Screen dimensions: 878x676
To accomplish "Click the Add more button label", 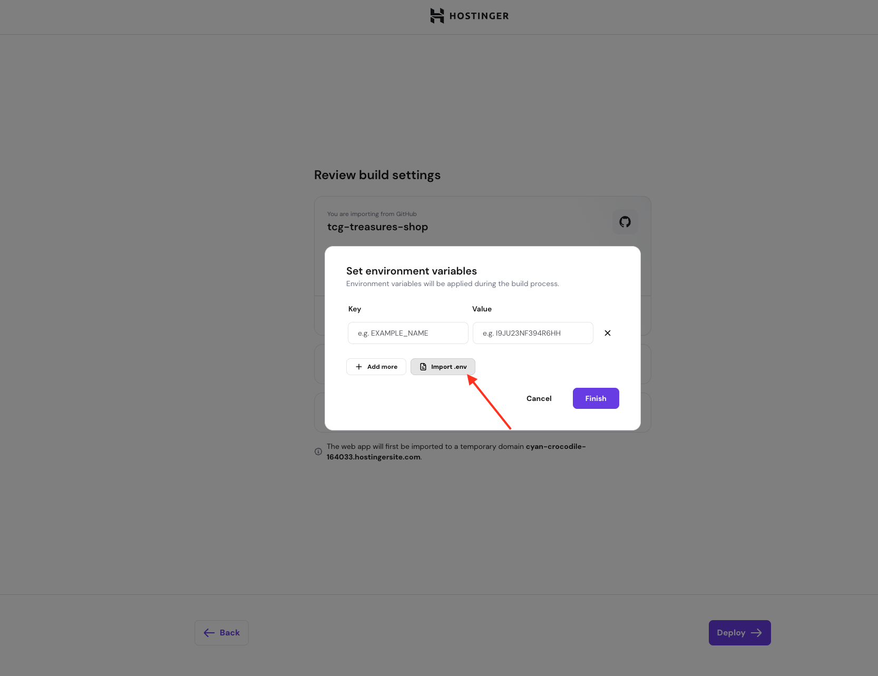I will point(382,367).
